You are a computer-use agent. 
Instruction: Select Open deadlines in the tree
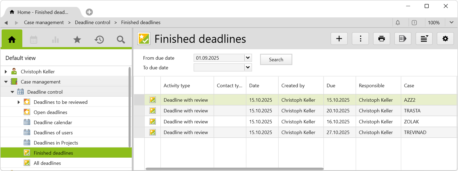pyautogui.click(x=50, y=112)
